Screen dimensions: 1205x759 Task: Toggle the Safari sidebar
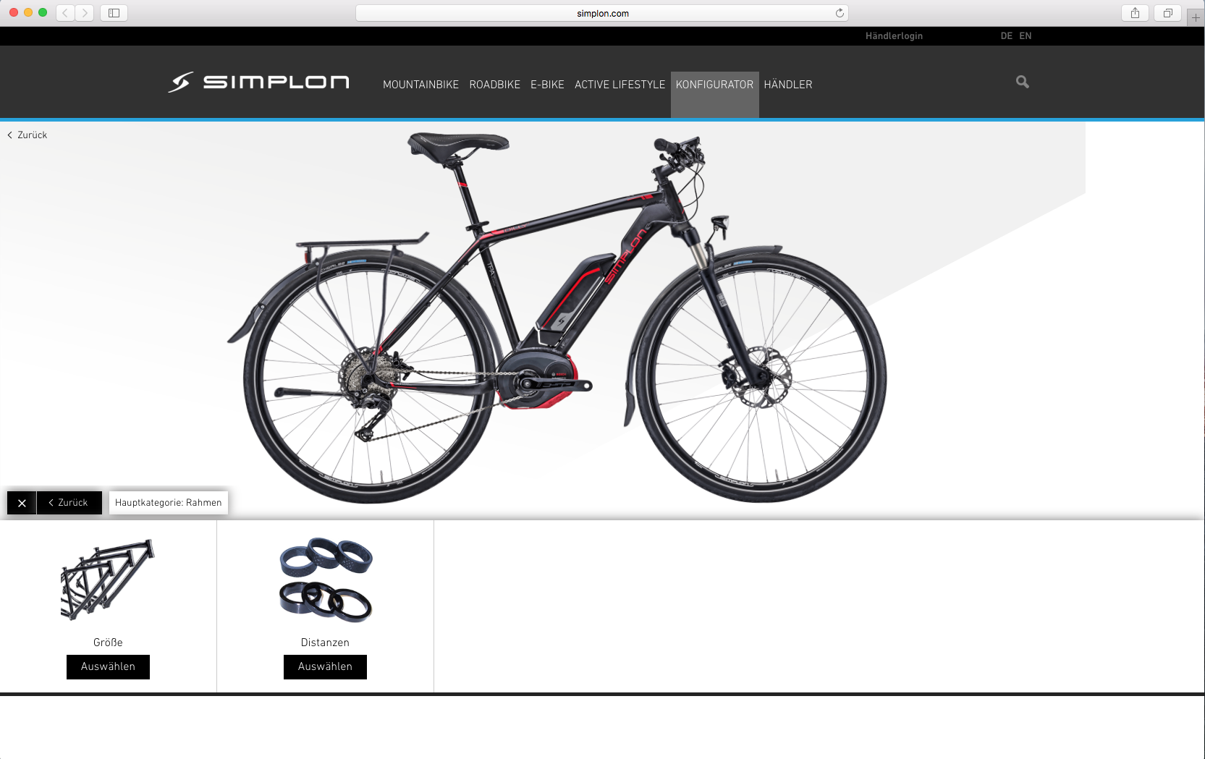point(114,13)
